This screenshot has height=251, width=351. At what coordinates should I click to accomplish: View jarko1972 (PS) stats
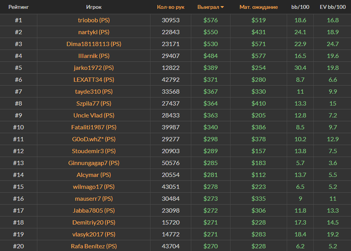(94, 67)
